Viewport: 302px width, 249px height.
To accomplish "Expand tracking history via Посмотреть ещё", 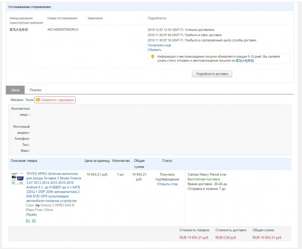I will click(x=159, y=45).
